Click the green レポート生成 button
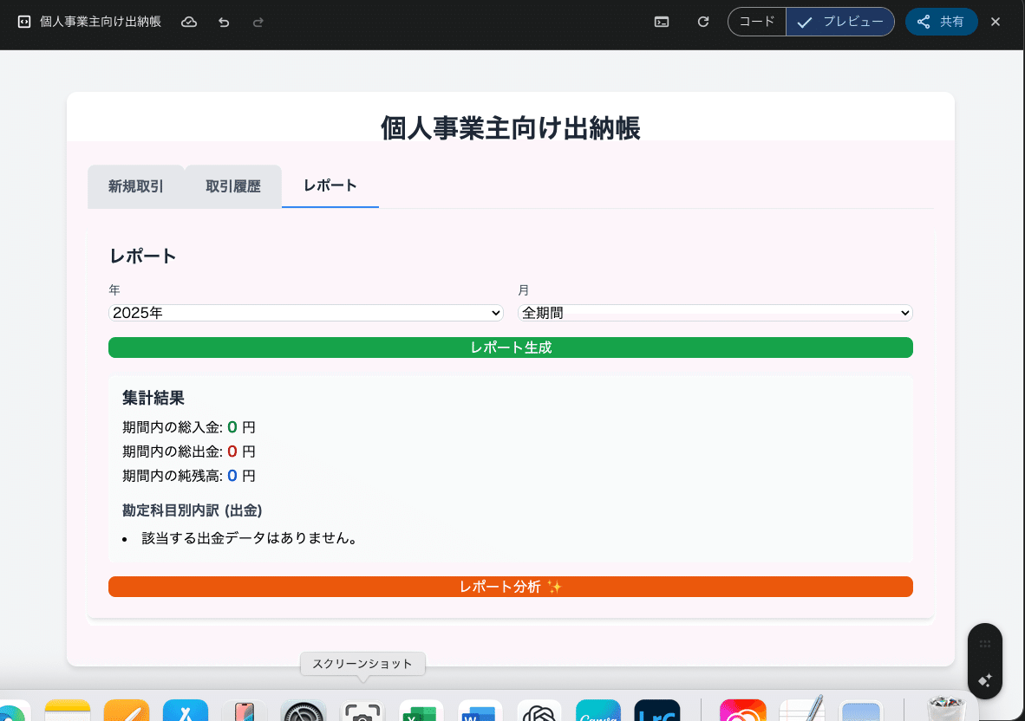The image size is (1025, 721). [510, 348]
